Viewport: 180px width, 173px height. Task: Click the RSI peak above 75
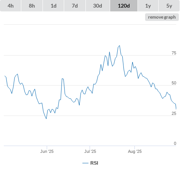click(120, 46)
